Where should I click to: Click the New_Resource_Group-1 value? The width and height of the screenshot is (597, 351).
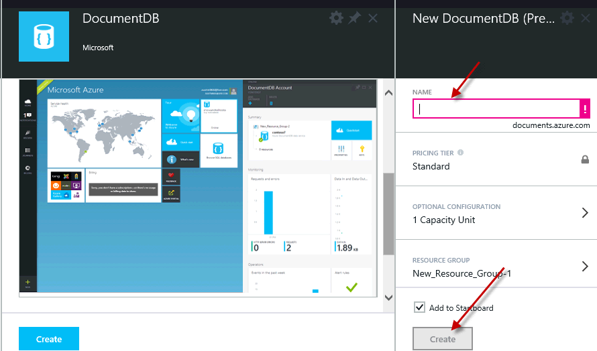coord(462,273)
